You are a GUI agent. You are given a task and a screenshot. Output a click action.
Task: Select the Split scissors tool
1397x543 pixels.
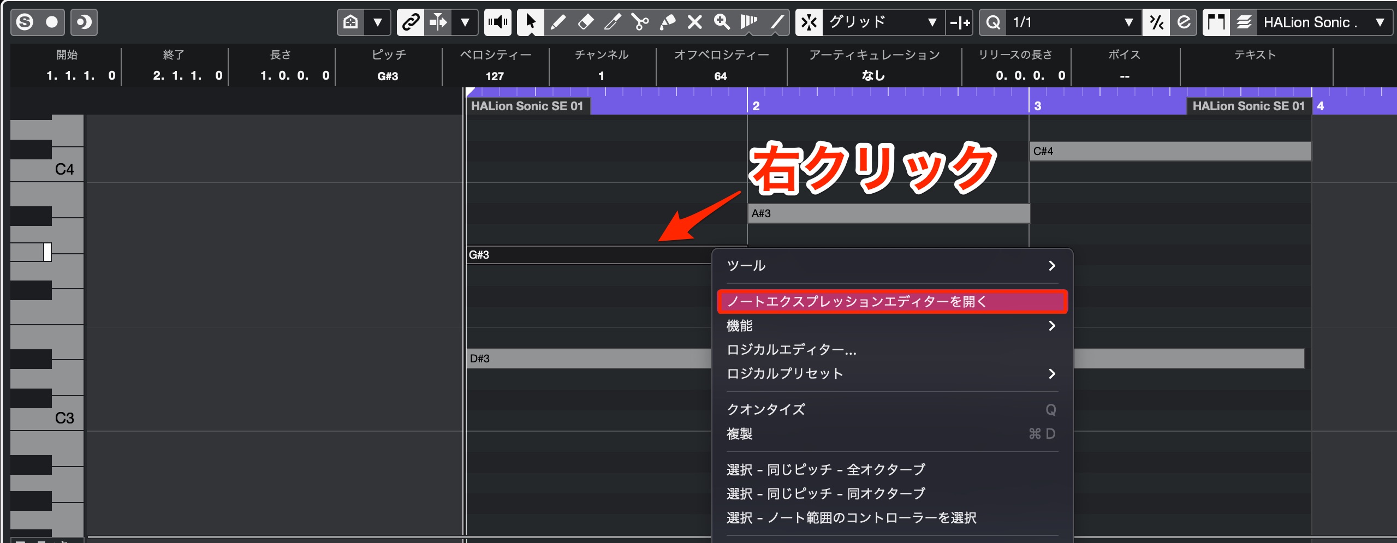click(640, 22)
